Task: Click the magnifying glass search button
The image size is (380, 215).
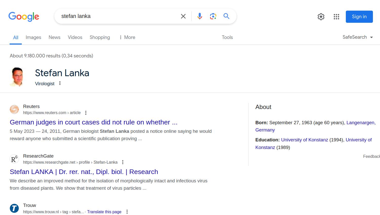Action: pos(226,16)
